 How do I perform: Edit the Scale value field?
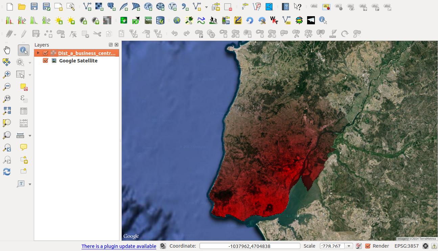point(333,246)
